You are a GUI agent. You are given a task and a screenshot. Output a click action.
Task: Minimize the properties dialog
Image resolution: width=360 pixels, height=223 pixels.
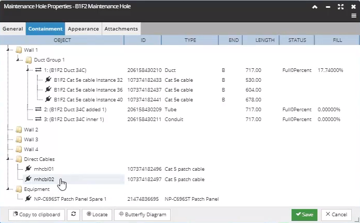(x=328, y=7)
